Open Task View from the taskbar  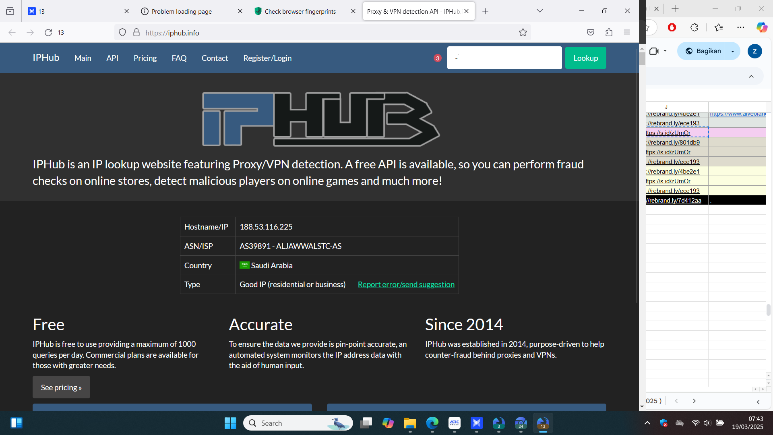[366, 423]
